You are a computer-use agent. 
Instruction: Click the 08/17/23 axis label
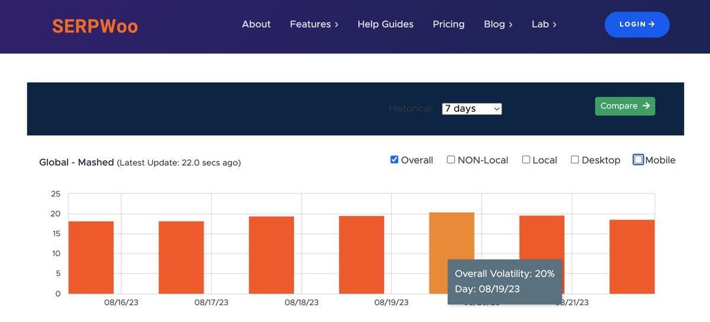click(x=211, y=302)
